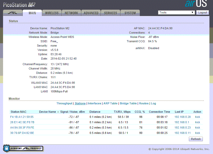Click the Ubiquiti Networks copyright text

point(179,149)
